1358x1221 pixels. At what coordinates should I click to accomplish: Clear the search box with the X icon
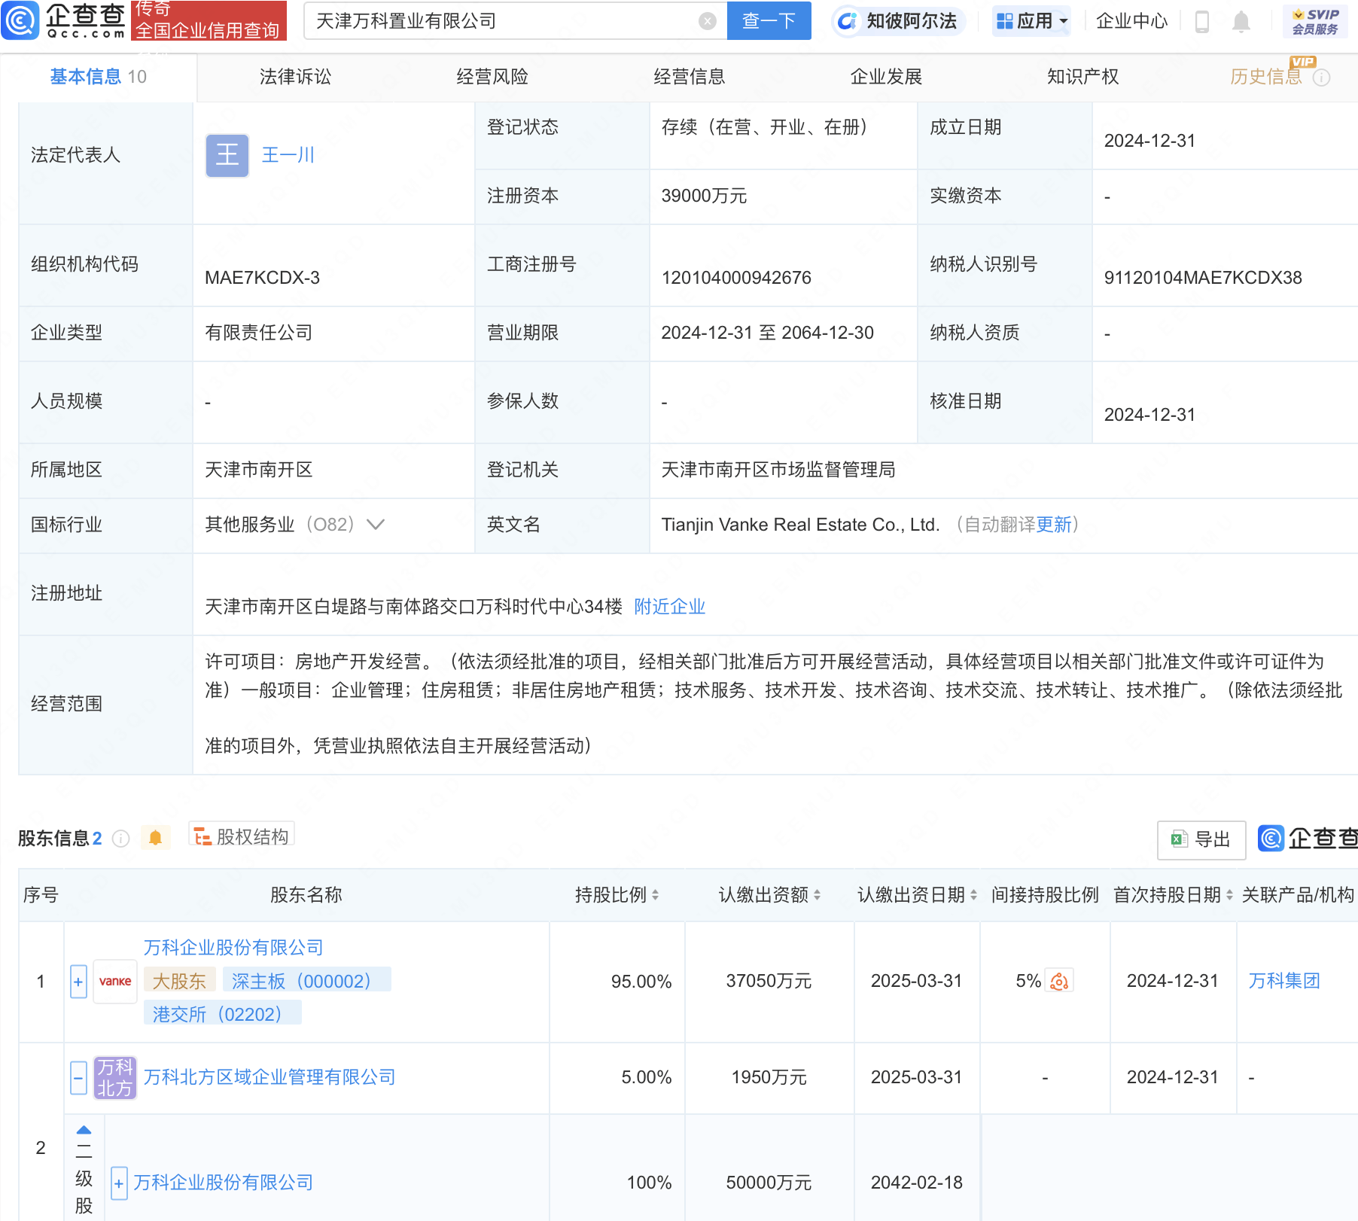pyautogui.click(x=707, y=21)
